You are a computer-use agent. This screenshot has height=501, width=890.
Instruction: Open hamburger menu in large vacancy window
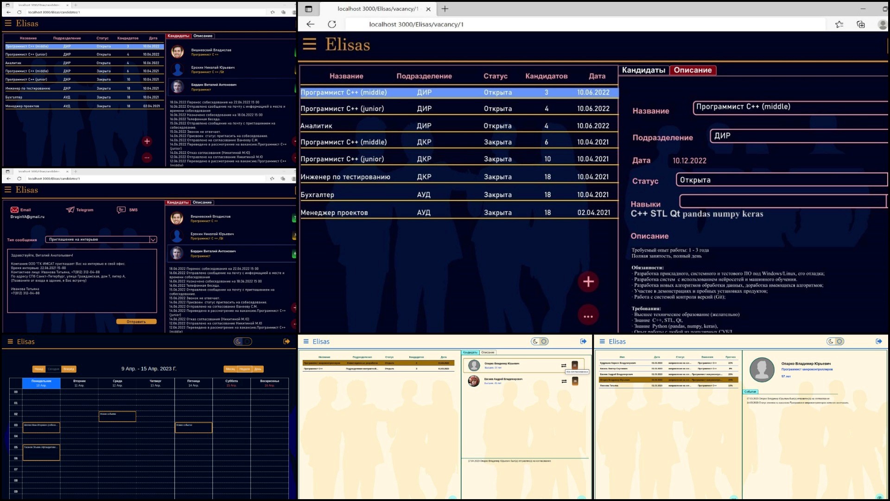[309, 44]
